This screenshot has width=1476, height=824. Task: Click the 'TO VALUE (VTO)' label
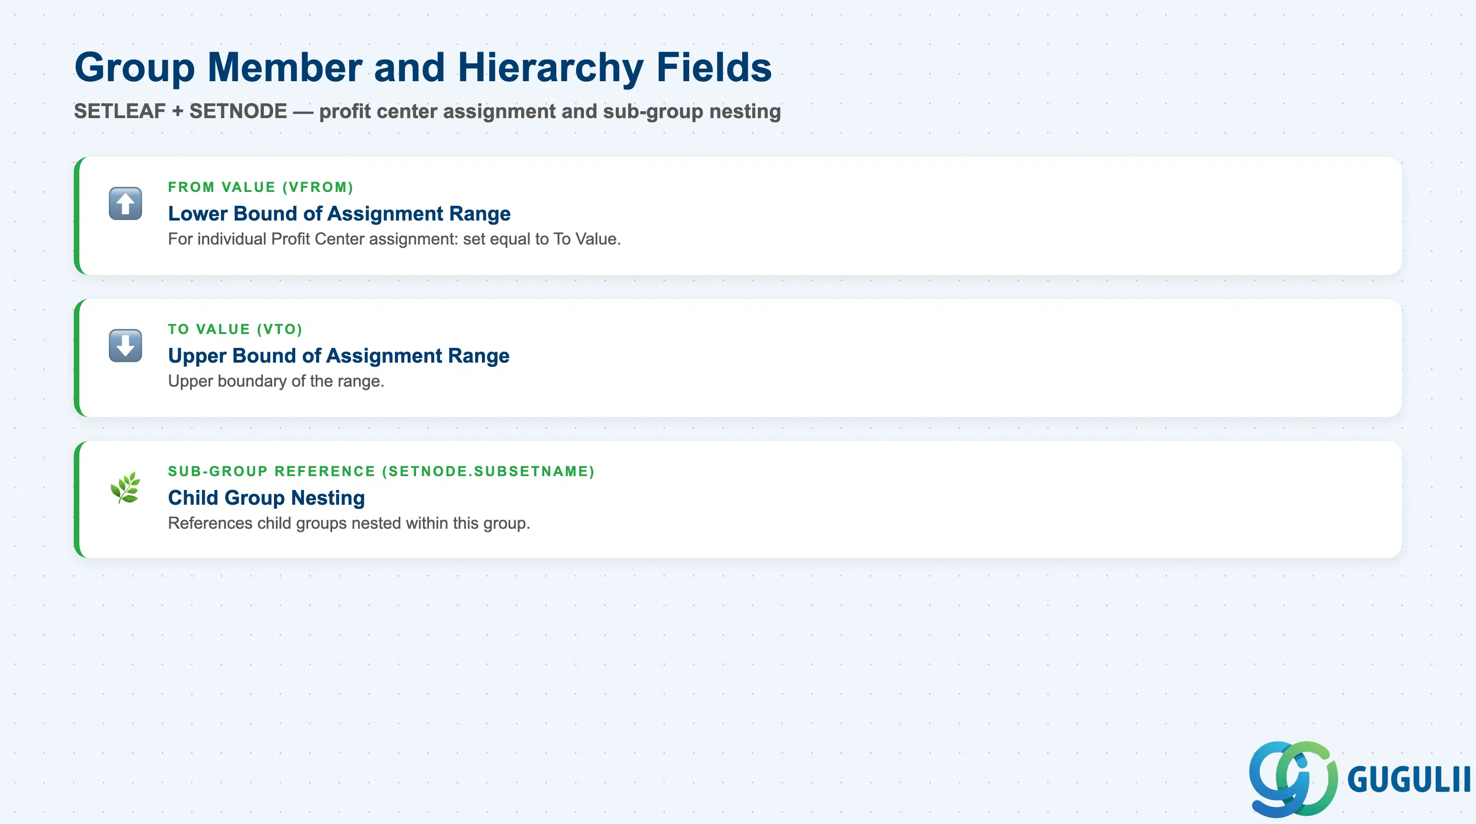pyautogui.click(x=235, y=329)
